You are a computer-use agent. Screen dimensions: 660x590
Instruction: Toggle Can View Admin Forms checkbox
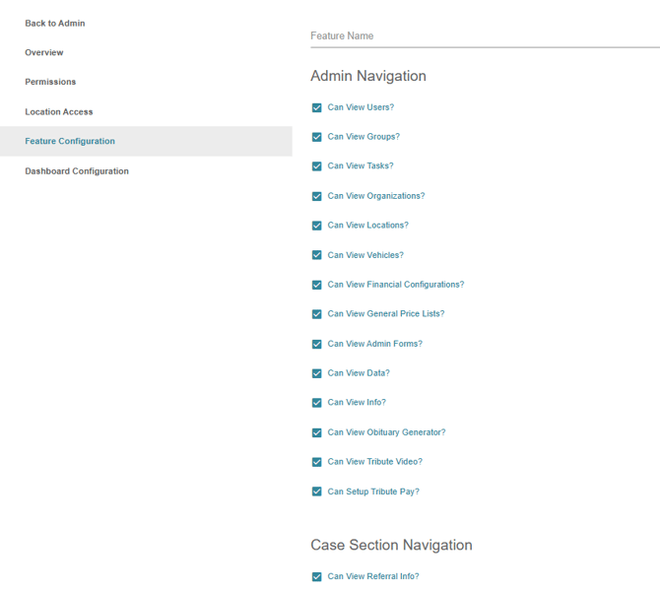coord(317,344)
